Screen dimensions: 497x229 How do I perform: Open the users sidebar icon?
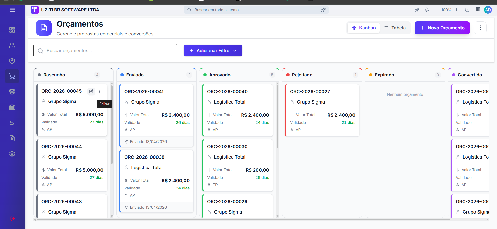[x=12, y=45]
